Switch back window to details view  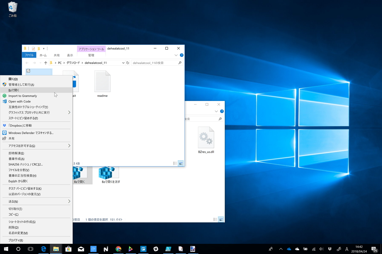(x=215, y=219)
